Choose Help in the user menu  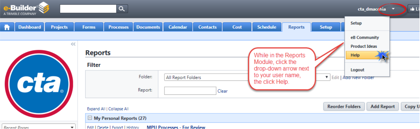tap(367, 55)
